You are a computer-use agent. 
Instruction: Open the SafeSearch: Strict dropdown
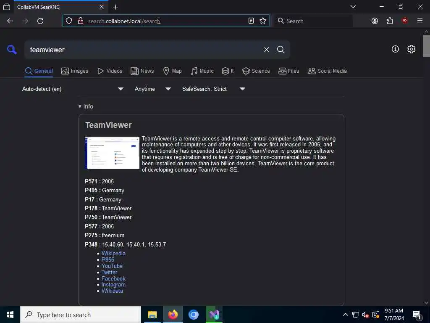pyautogui.click(x=214, y=89)
